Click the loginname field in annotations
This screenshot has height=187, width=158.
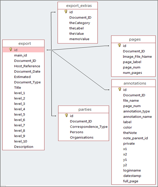(132, 170)
